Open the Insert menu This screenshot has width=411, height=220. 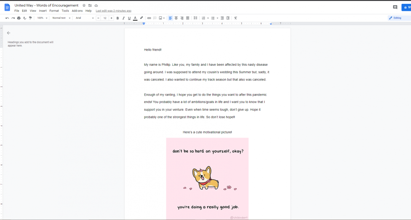[43, 11]
